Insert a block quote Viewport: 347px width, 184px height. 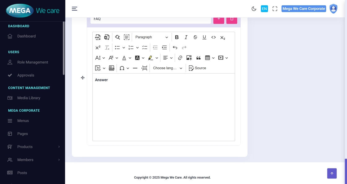point(199,58)
